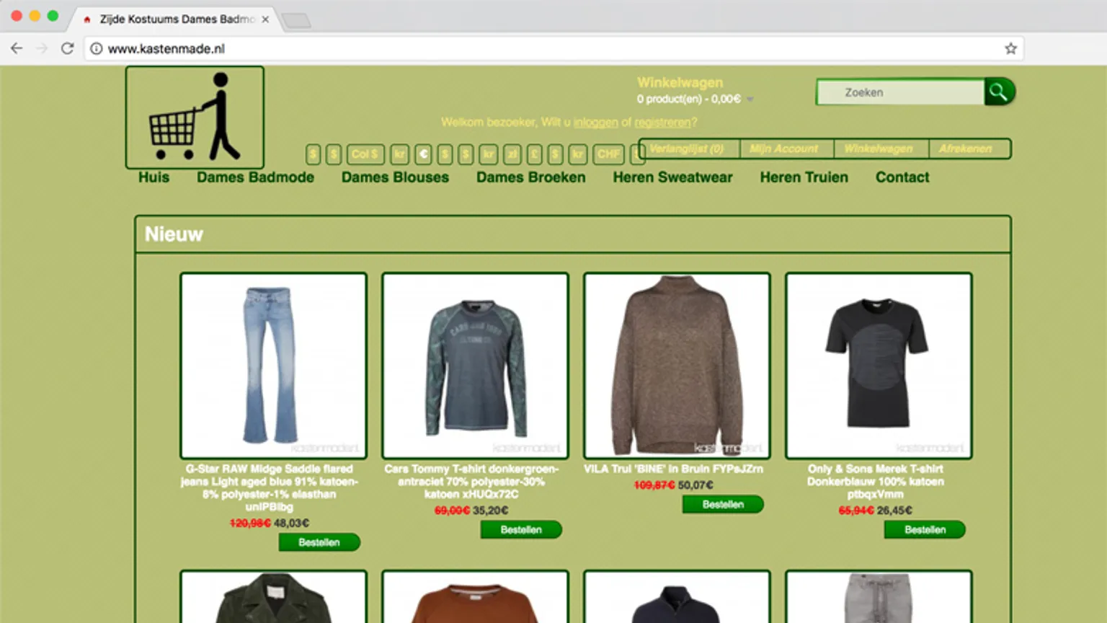
Task: Choose the zł currency button
Action: (512, 154)
